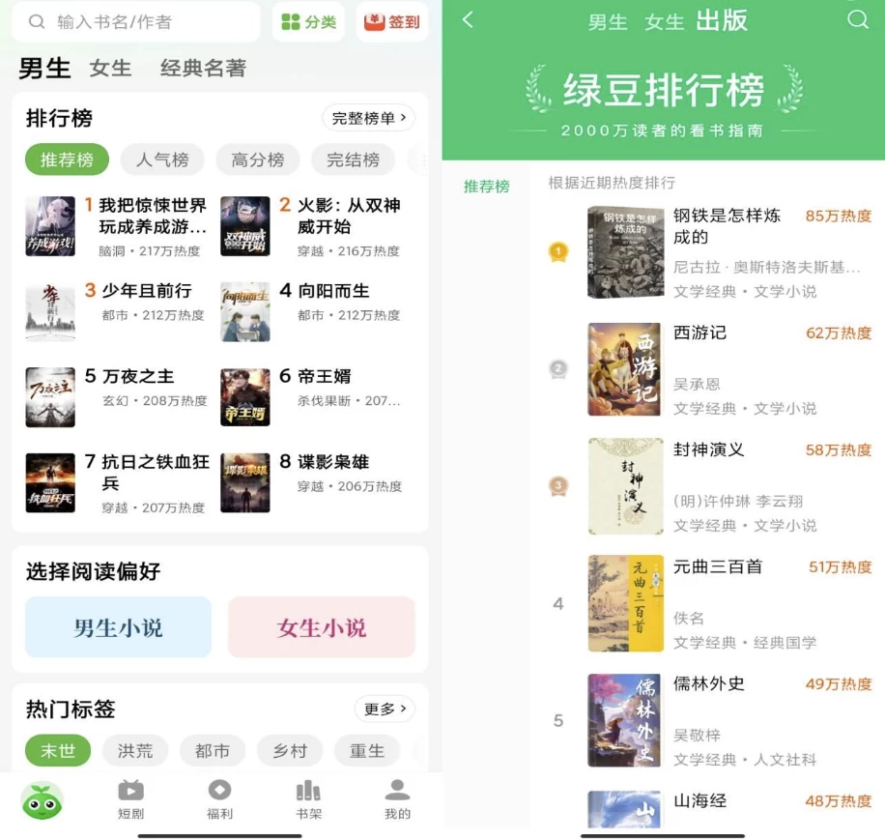Open 西游记 book cover thumbnail

624,369
